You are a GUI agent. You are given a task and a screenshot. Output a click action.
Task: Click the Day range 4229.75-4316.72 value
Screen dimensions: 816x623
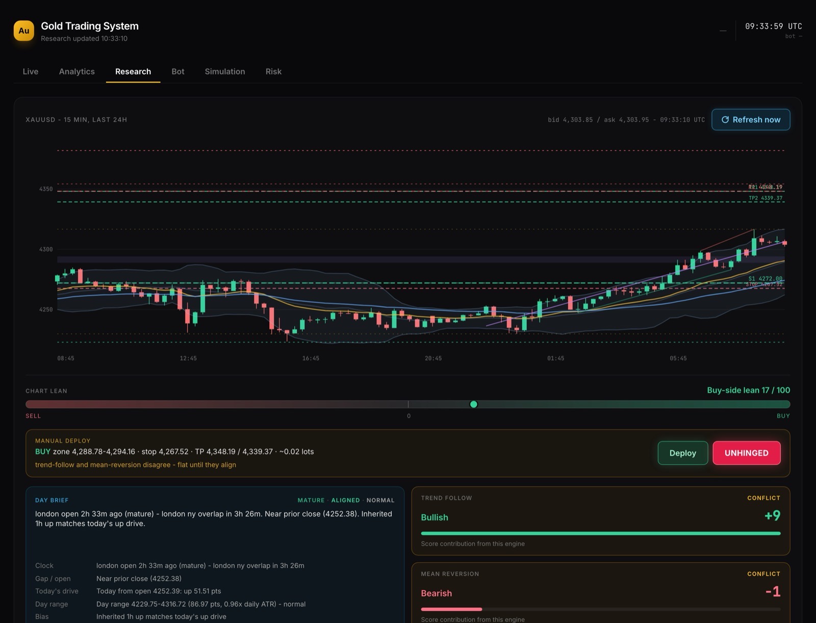coord(201,604)
